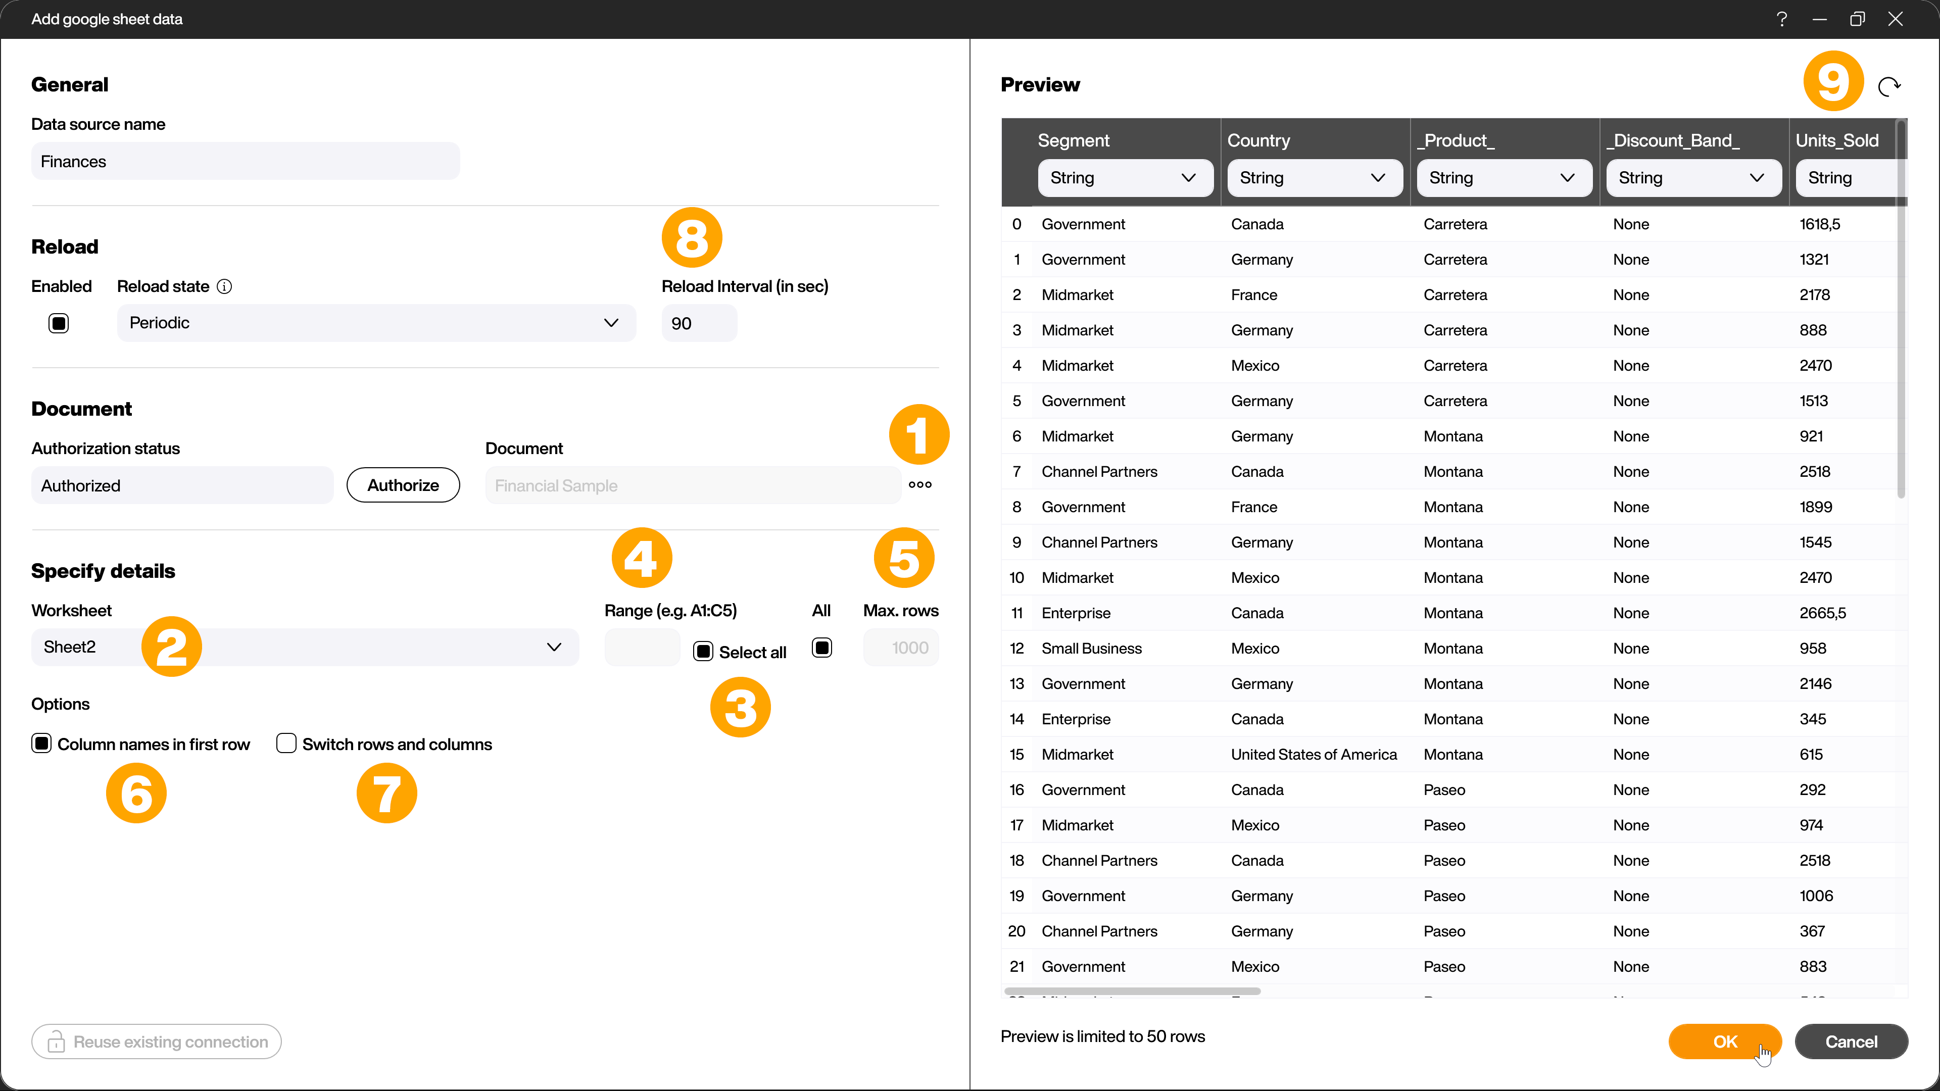1940x1091 pixels.
Task: Enable Switch rows and columns
Action: [x=286, y=744]
